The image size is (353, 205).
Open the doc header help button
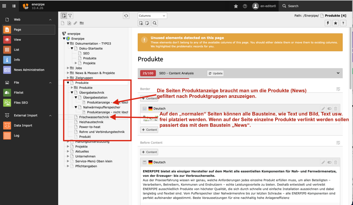click(343, 23)
